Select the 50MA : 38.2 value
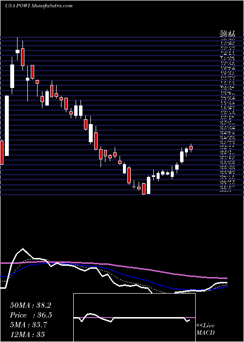 click(x=30, y=305)
